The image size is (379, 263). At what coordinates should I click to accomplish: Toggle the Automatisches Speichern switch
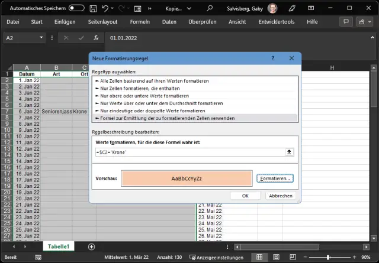pyautogui.click(x=76, y=8)
